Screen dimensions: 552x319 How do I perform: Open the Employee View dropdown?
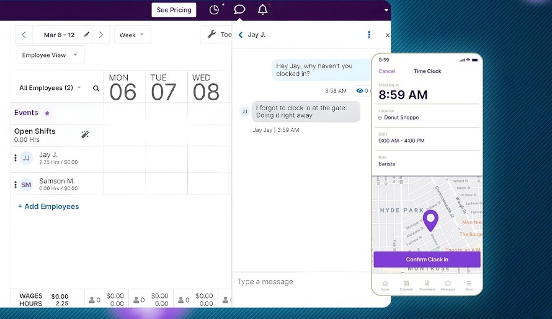[50, 55]
